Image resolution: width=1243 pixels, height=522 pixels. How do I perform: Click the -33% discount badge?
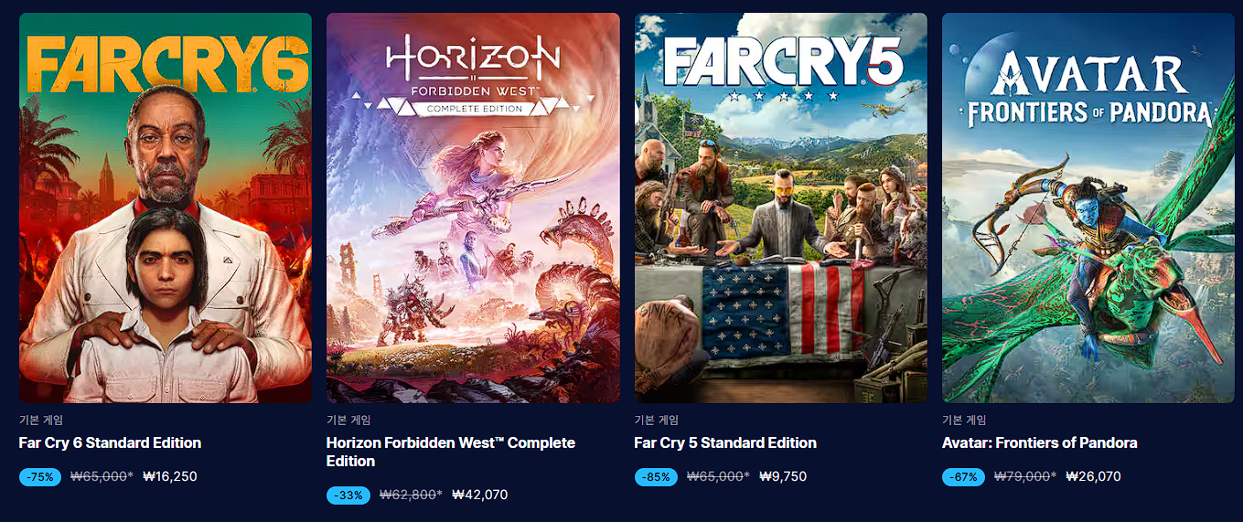pyautogui.click(x=348, y=495)
